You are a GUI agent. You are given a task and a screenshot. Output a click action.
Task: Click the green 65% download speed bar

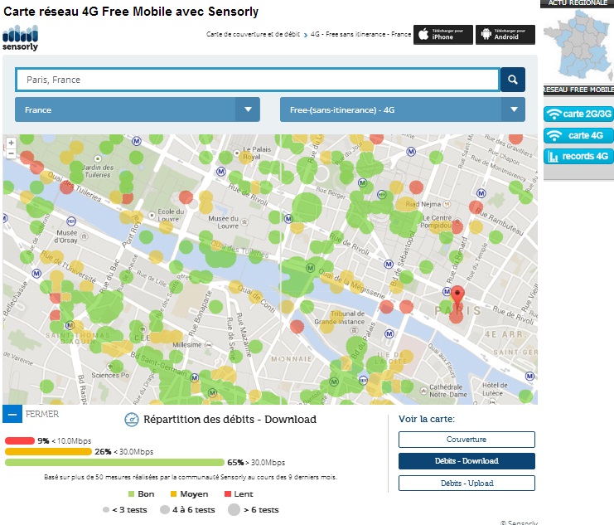coord(114,463)
